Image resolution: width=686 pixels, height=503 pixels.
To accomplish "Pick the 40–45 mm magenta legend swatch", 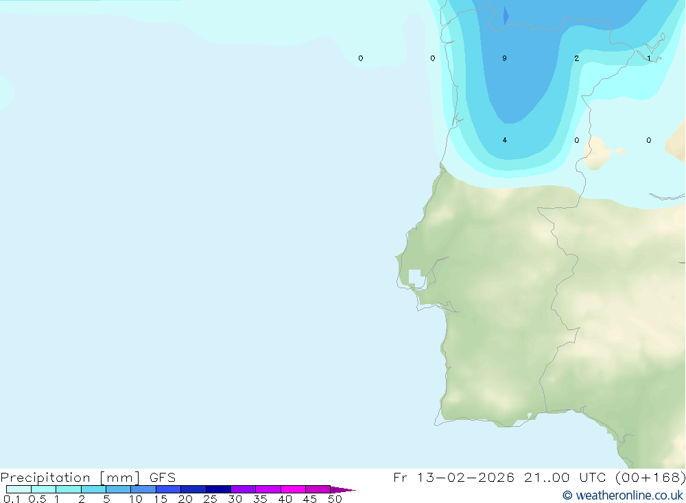I will click(x=293, y=489).
